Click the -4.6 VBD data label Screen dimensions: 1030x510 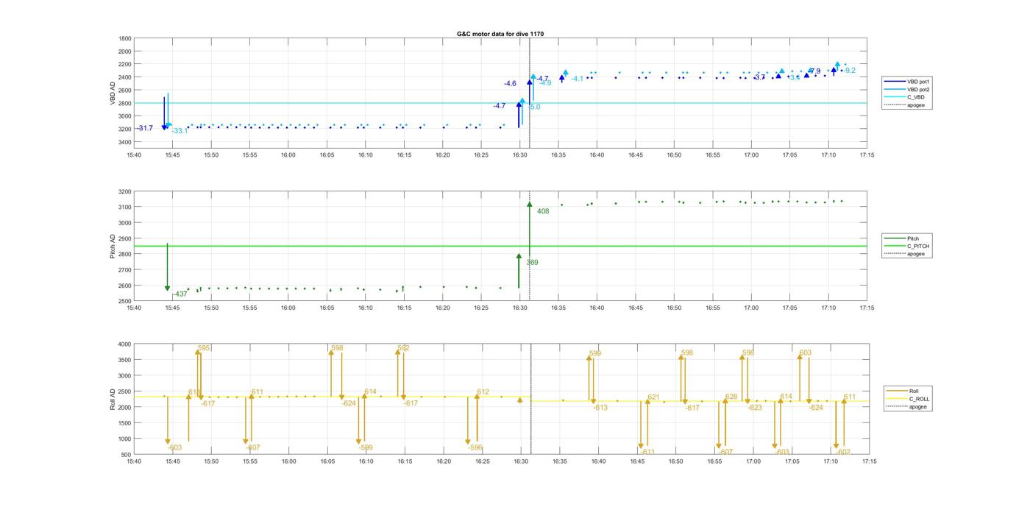point(510,84)
